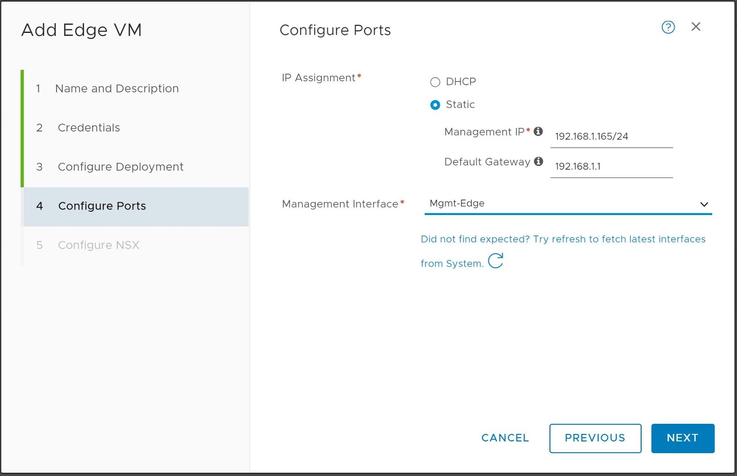
Task: Click the Management IP info icon
Action: 538,132
